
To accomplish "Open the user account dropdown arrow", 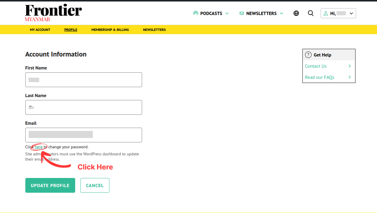I will 351,13.
